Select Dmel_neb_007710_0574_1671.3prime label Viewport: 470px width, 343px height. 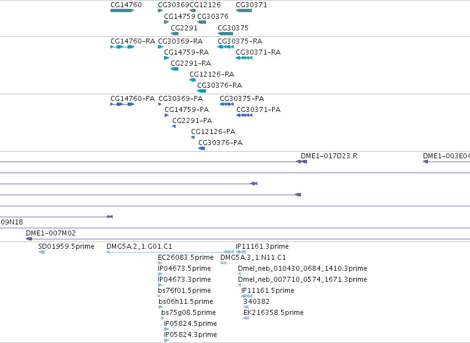[303, 280]
